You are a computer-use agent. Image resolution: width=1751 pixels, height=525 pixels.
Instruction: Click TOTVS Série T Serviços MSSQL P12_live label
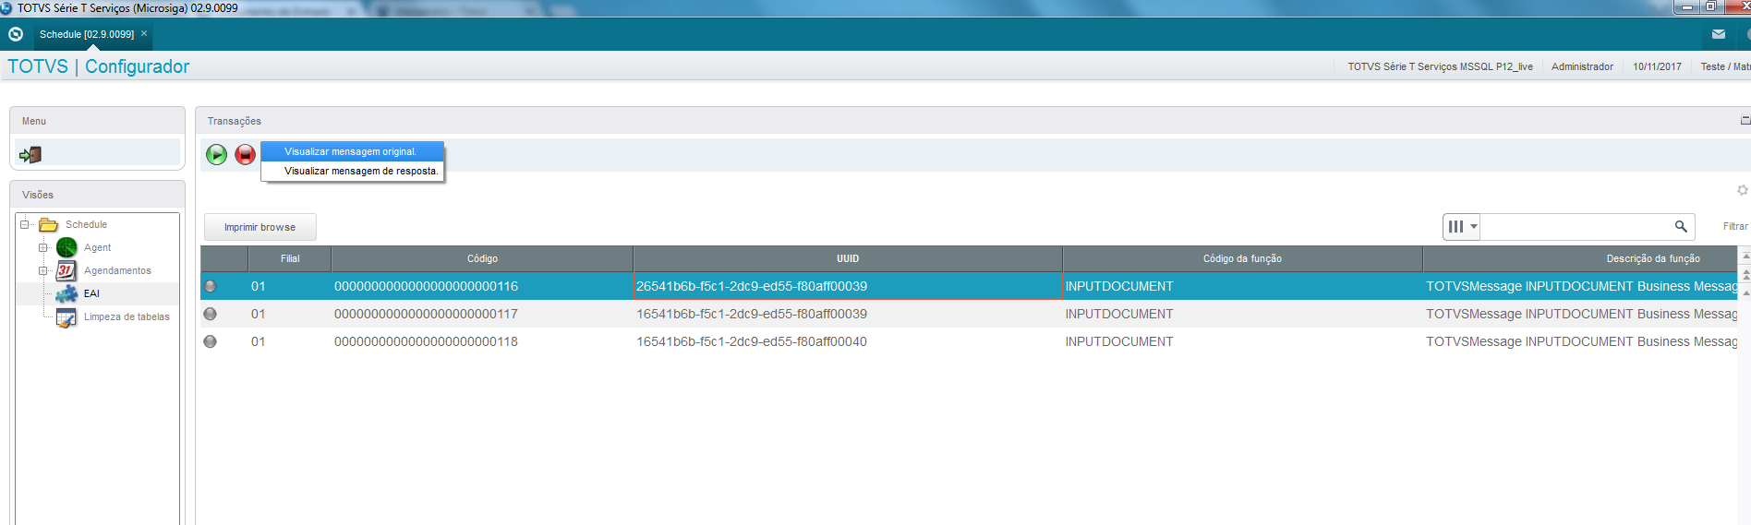pyautogui.click(x=1440, y=66)
